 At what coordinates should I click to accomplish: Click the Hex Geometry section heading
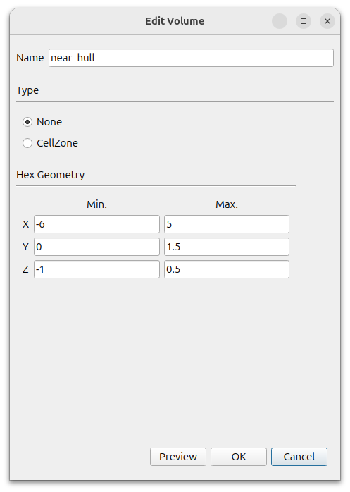[51, 175]
